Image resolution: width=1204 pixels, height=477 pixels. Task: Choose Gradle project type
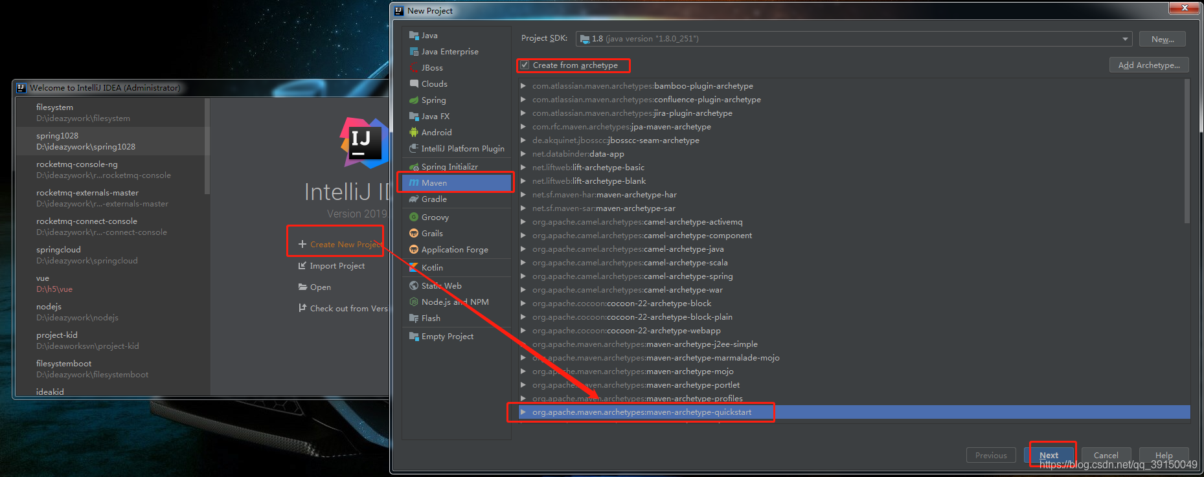457,199
